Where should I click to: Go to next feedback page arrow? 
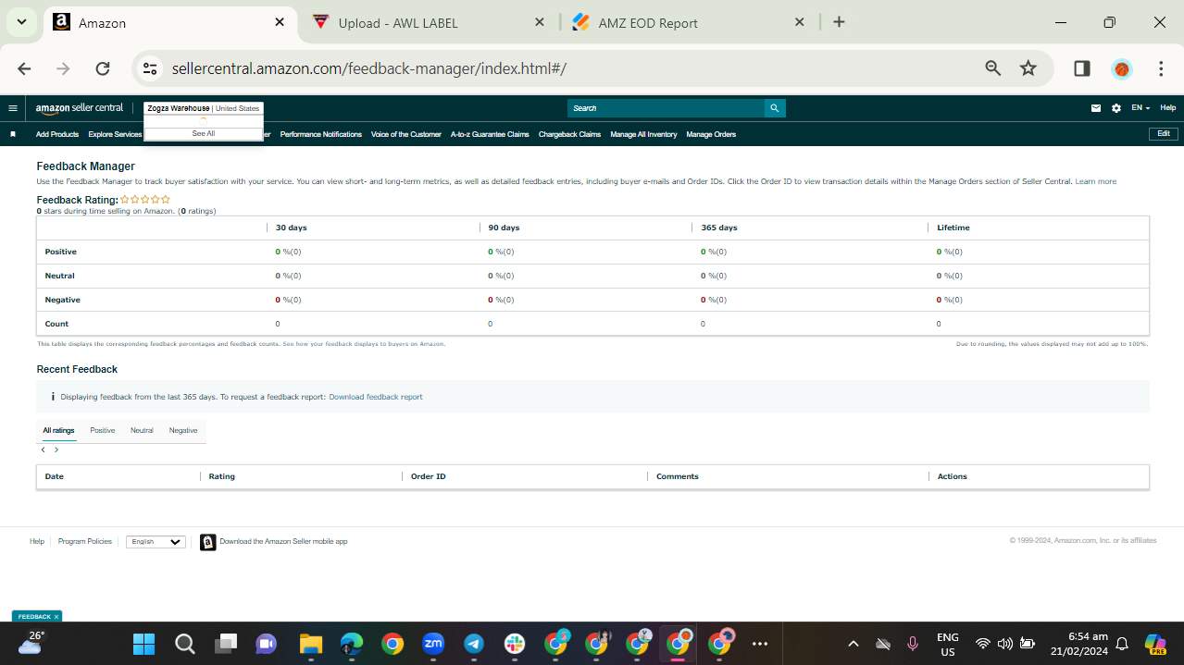click(56, 449)
